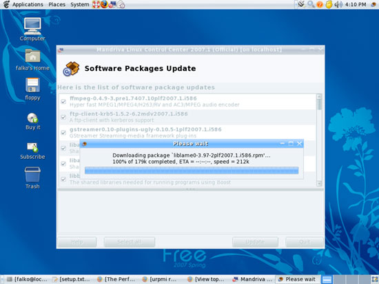Switch to the [setup.txt... taskbar window
The image size is (379, 284).
(72, 279)
